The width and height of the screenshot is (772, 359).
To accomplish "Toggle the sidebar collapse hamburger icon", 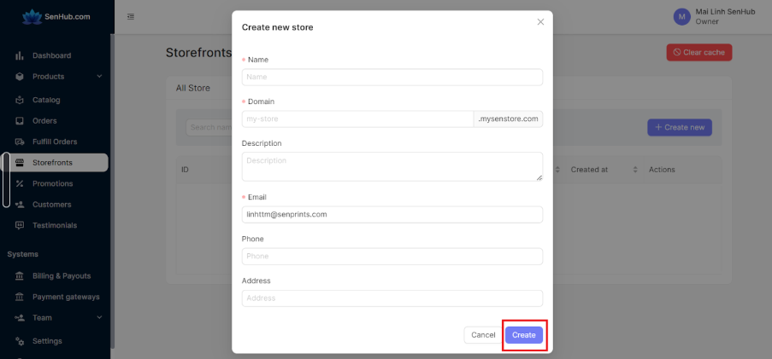I will tap(131, 17).
